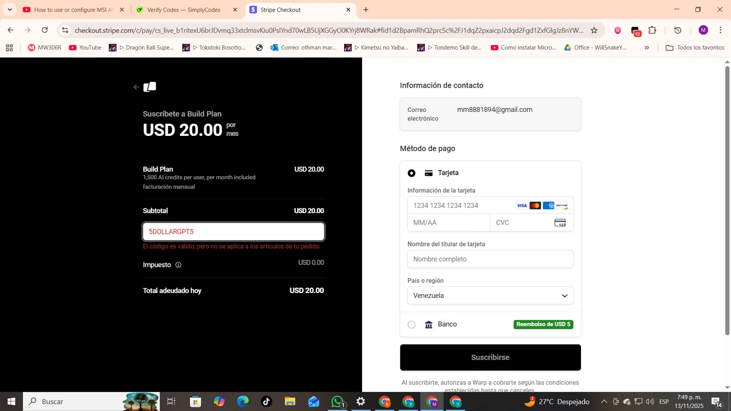
Task: Open Todos los favoritos folder
Action: pos(695,48)
